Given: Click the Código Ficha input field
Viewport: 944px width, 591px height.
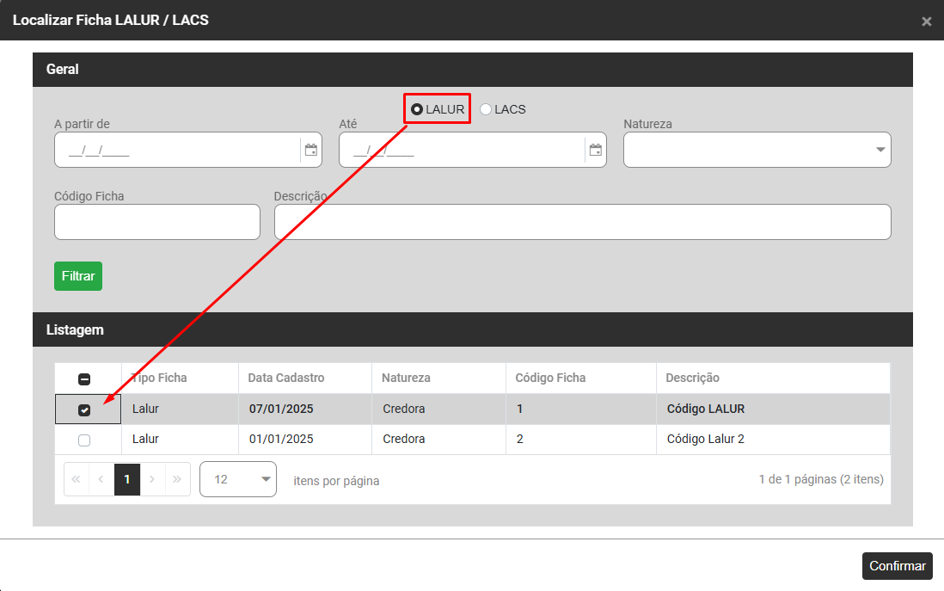Looking at the screenshot, I should [156, 222].
